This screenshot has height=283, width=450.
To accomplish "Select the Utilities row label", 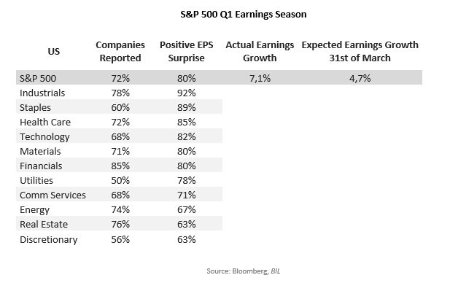I will tap(36, 181).
